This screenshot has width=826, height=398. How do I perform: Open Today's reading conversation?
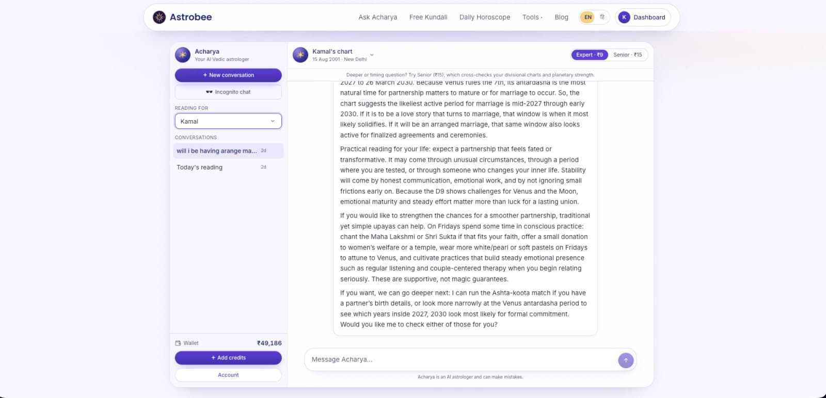pos(228,167)
